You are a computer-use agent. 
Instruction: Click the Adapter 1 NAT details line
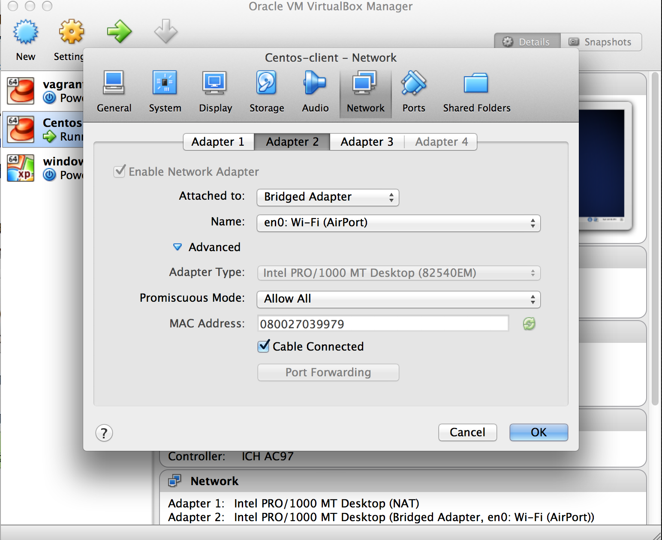[x=294, y=503]
